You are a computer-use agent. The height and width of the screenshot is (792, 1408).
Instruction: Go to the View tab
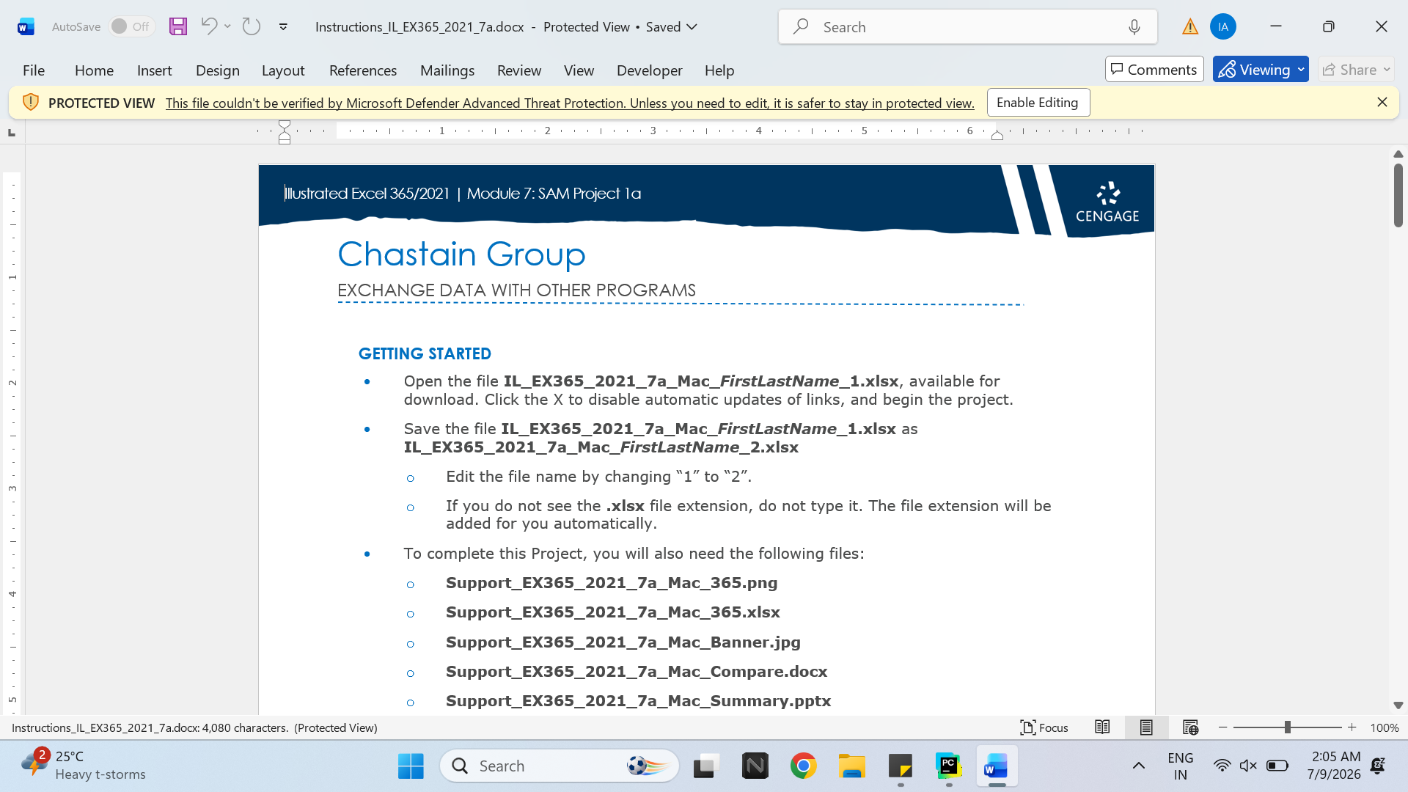point(579,70)
